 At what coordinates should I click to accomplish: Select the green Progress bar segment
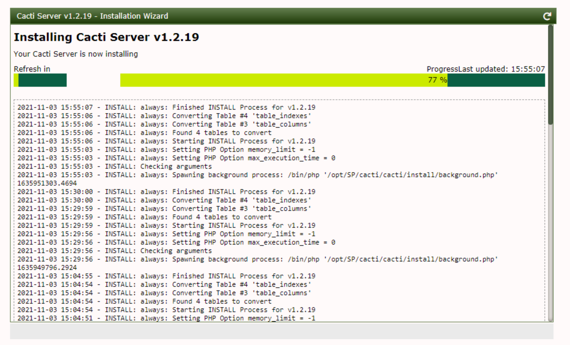click(281, 80)
